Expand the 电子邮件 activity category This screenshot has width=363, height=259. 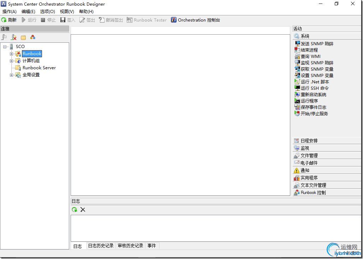pos(326,163)
